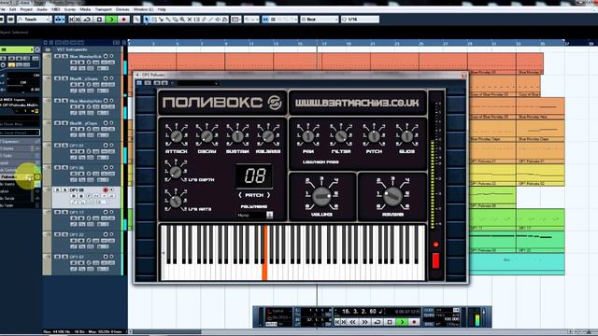
Task: Mute the OP1 17 track
Action: (58, 212)
